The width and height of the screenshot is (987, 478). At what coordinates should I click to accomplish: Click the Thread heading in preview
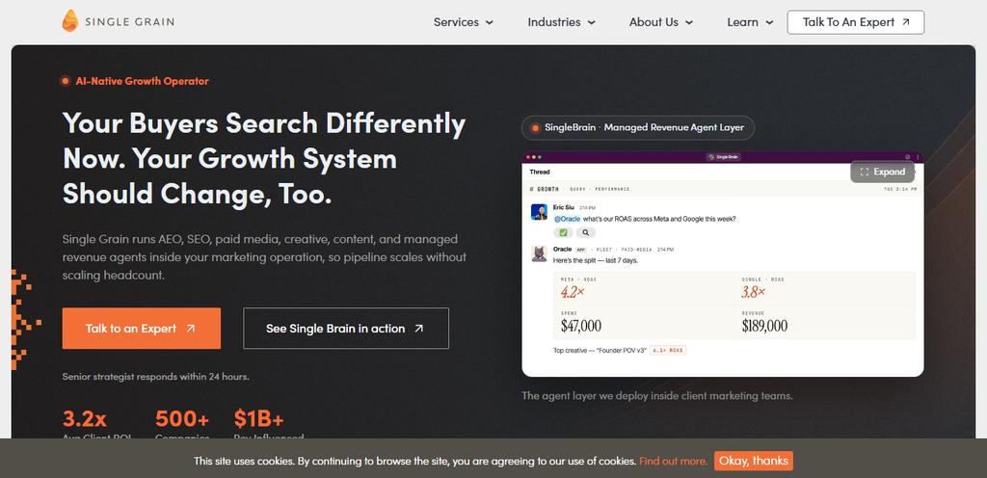(x=540, y=172)
